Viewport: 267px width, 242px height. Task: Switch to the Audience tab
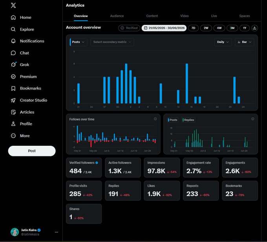pyautogui.click(x=117, y=16)
